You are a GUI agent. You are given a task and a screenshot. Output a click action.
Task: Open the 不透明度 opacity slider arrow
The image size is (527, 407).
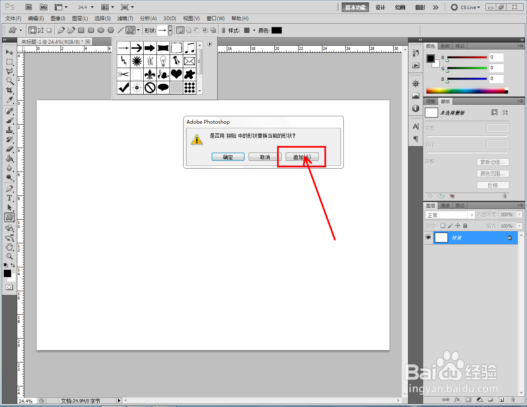coord(520,214)
